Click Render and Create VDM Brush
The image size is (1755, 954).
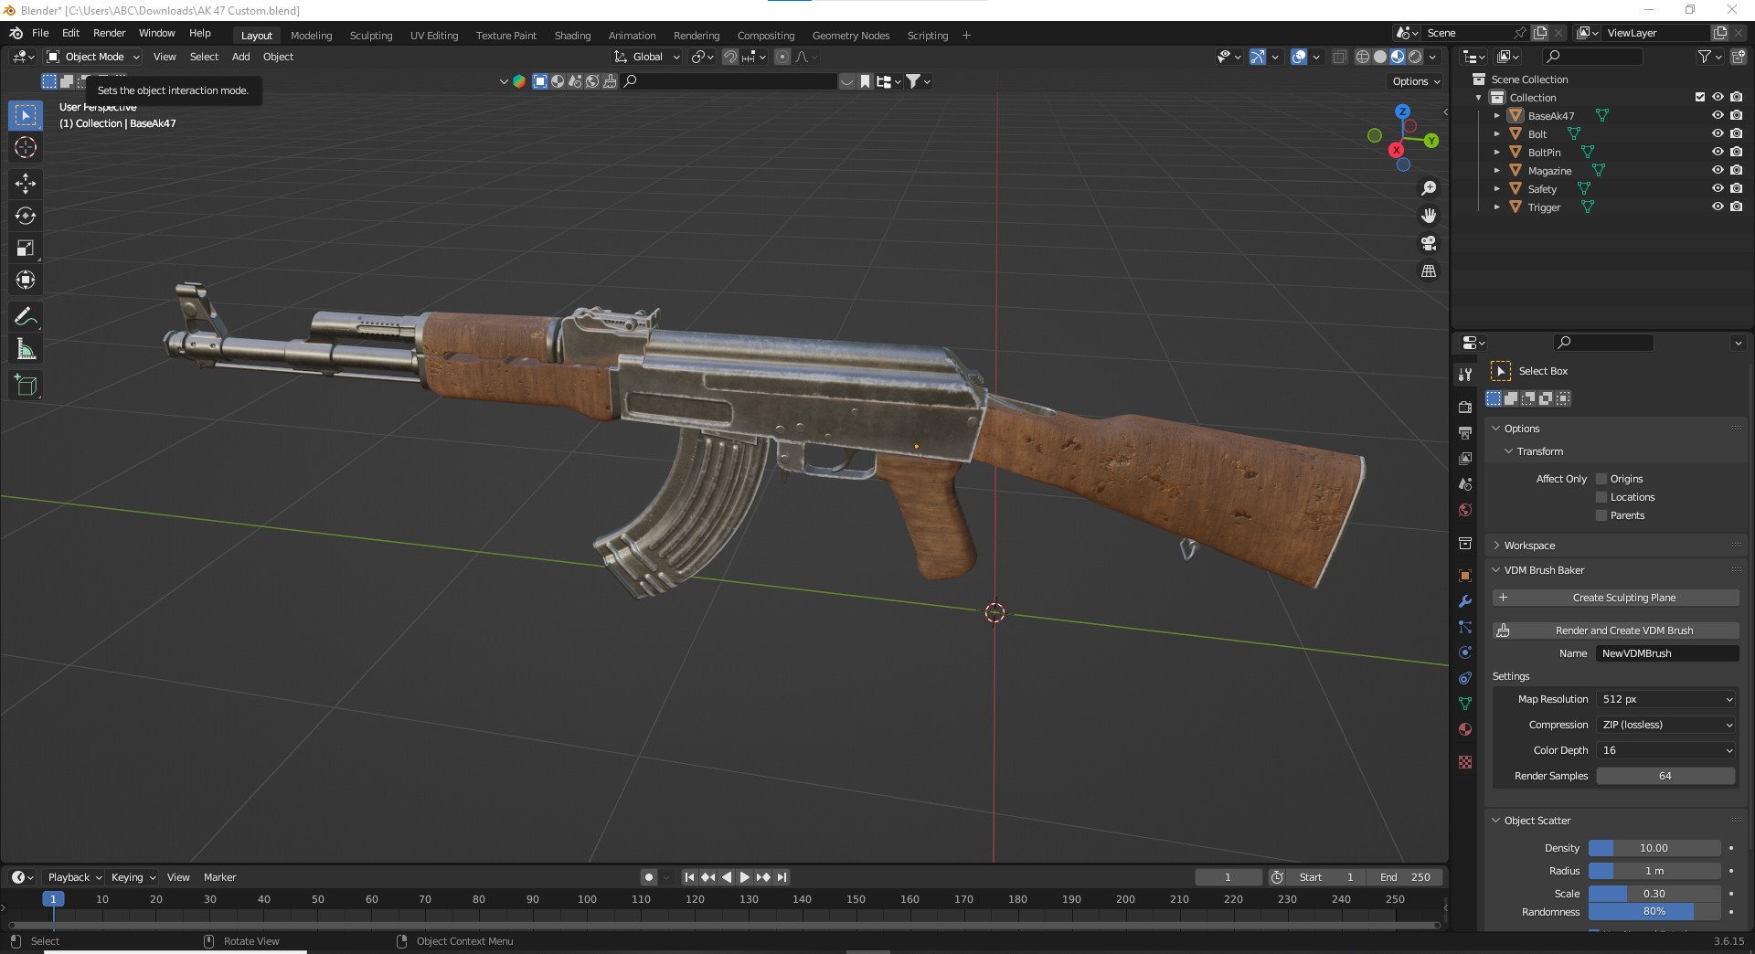point(1615,631)
